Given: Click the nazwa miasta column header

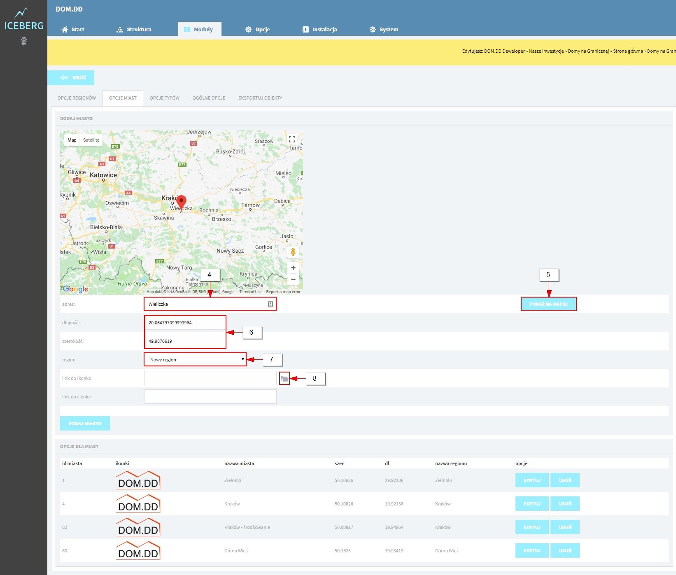Looking at the screenshot, I should [239, 463].
